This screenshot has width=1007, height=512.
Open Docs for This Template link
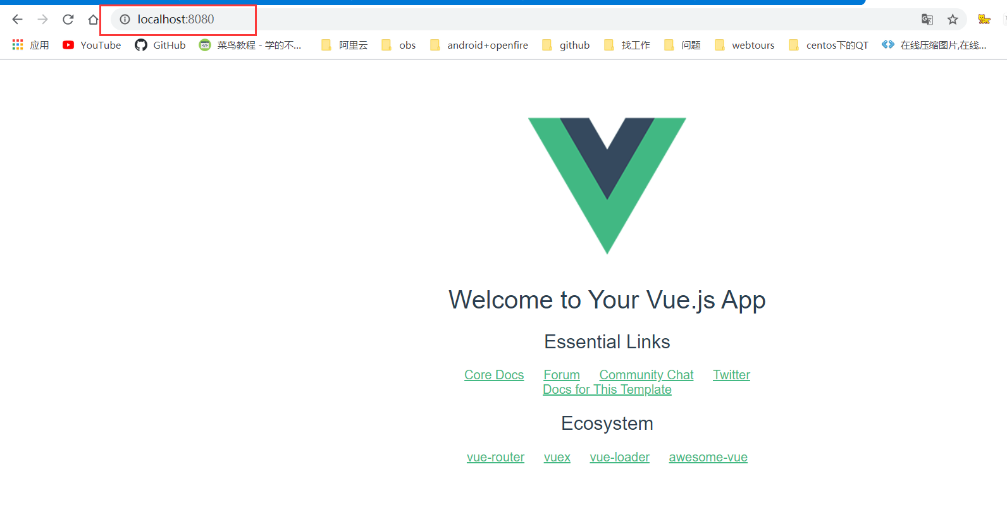tap(607, 389)
